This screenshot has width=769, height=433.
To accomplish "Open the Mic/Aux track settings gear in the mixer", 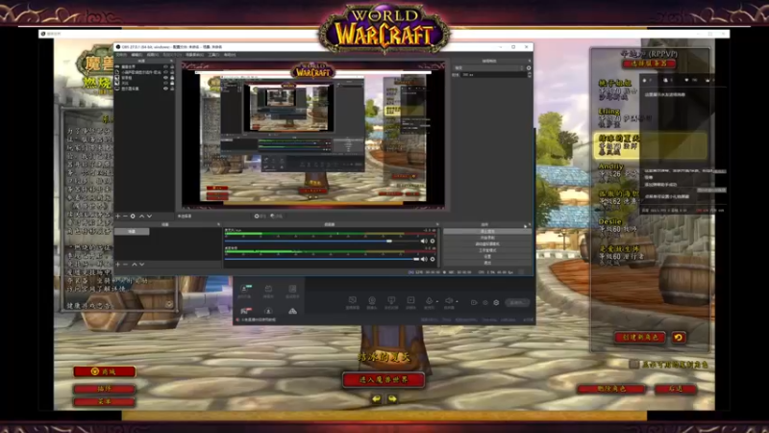I will (432, 242).
